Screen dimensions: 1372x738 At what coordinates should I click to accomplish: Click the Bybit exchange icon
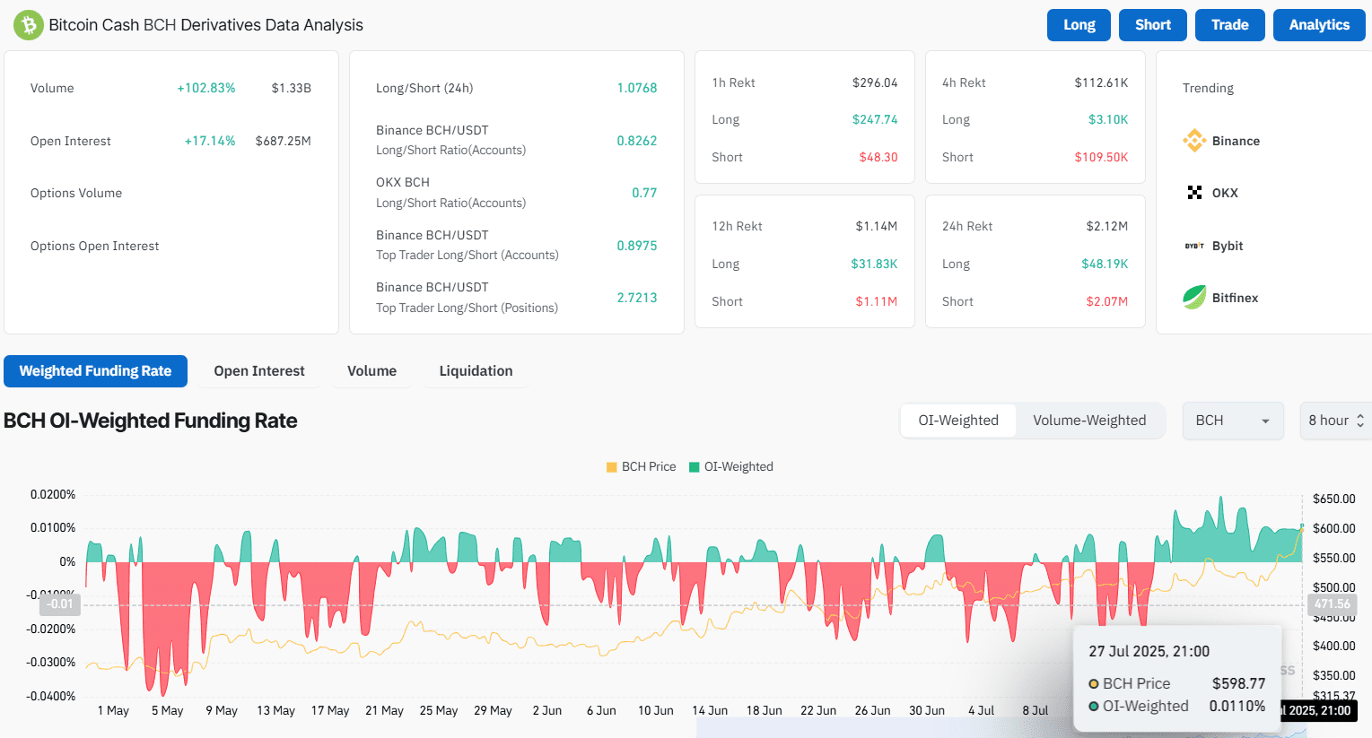coord(1194,246)
